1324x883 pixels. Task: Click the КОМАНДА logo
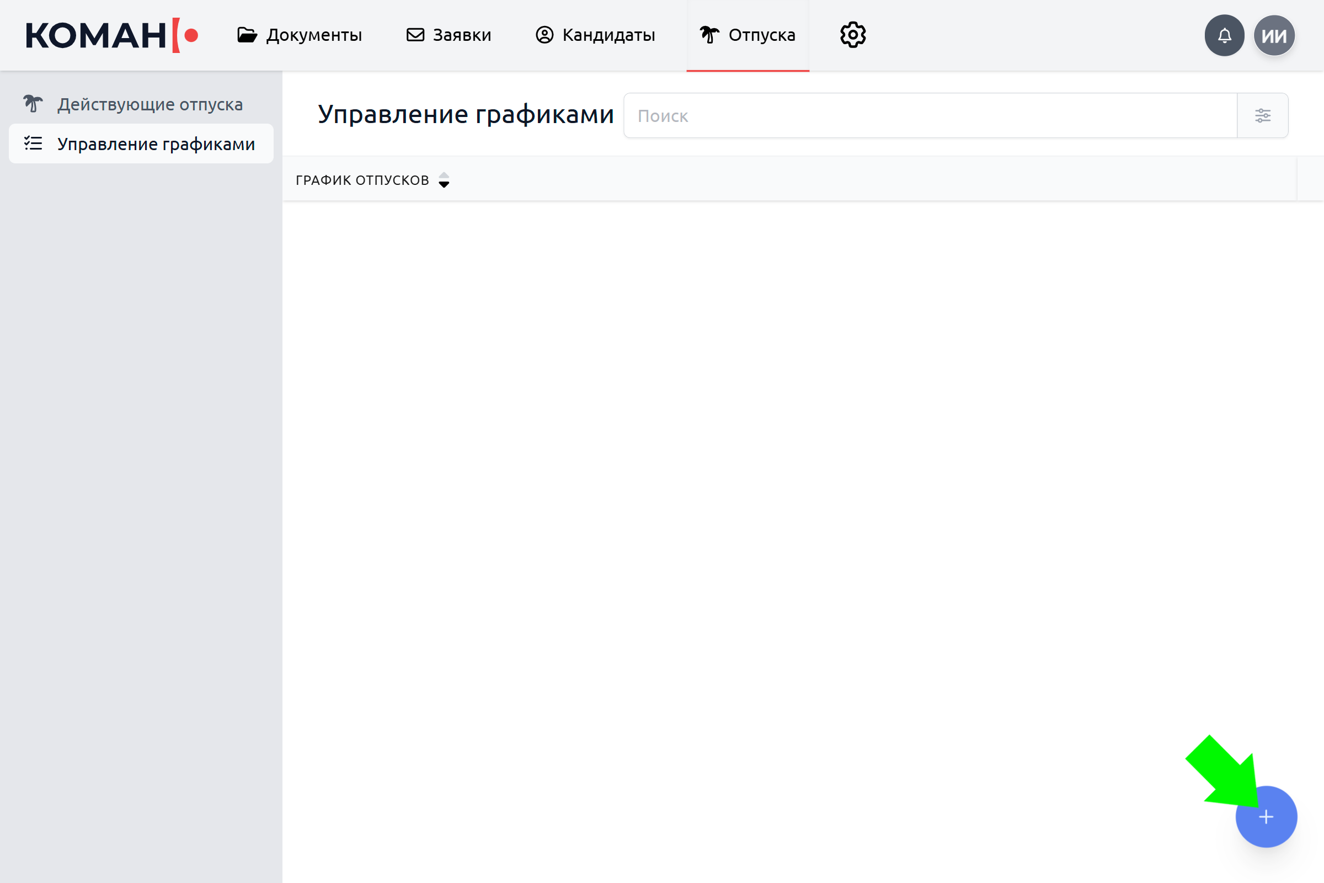[x=111, y=35]
